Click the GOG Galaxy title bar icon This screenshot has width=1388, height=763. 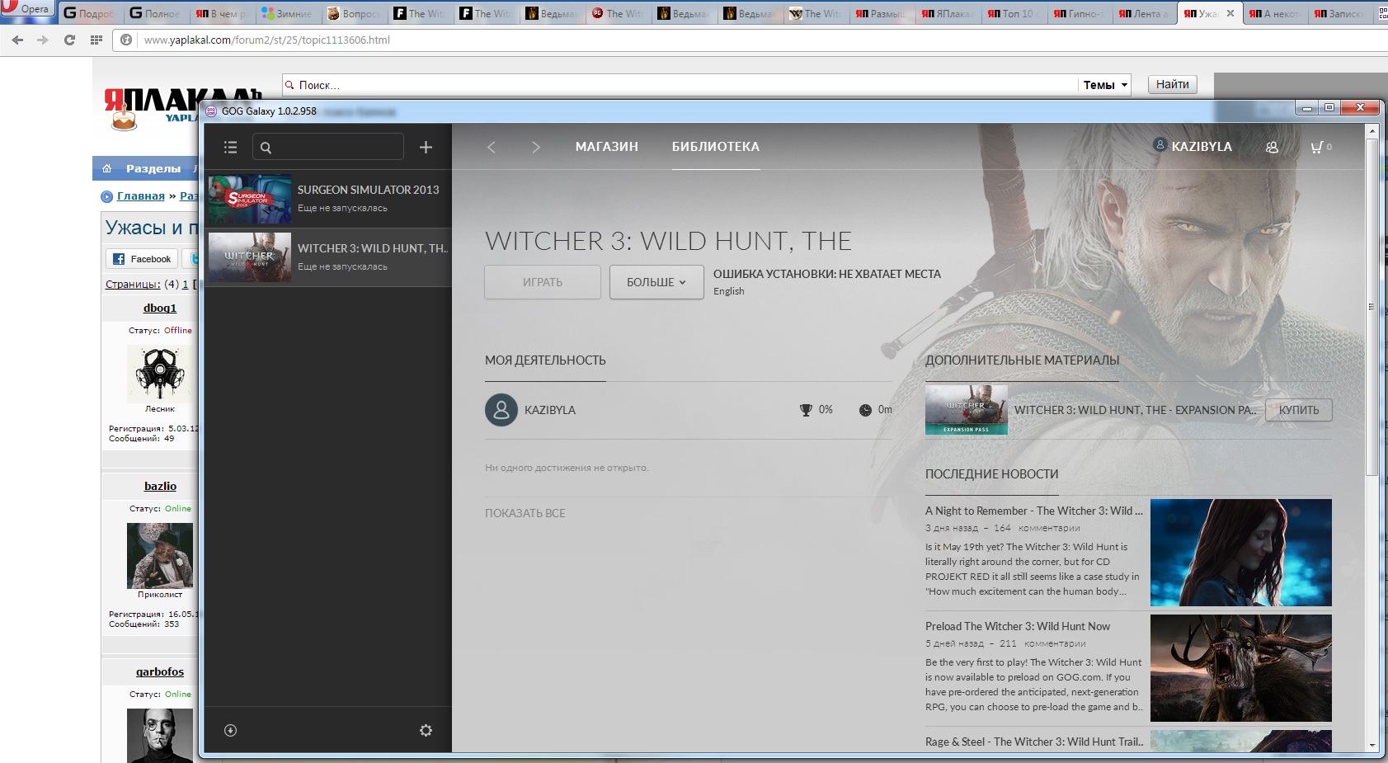[211, 111]
